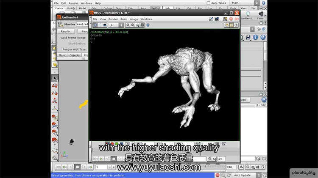Open MPlay Windows menu

tap(146, 19)
